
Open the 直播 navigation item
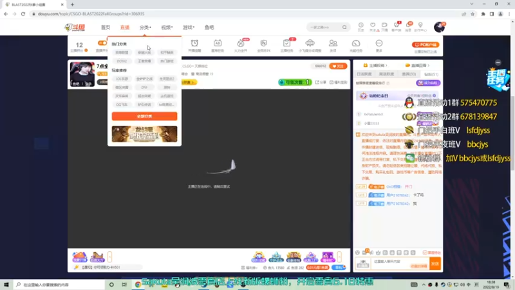(x=125, y=27)
